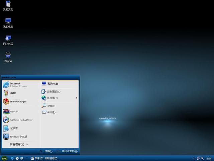Image resolution: width=214 pixels, height=161 pixels.
Task: Select the 回收站 recycle bin icon
Action: 8,57
